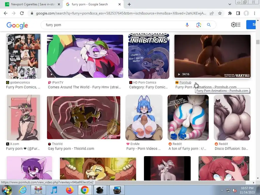Image resolution: width=260 pixels, height=195 pixels.
Task: Open the EroMe source link
Action: (x=135, y=144)
